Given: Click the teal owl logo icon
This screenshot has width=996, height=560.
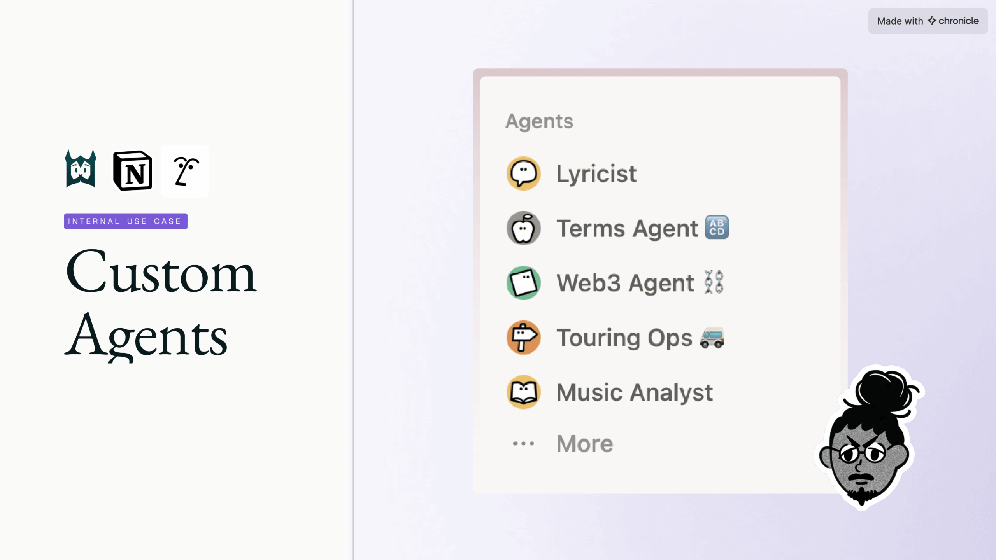Looking at the screenshot, I should [81, 169].
